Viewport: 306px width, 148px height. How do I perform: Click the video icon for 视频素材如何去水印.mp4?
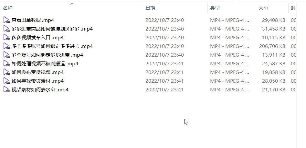(x=6, y=89)
